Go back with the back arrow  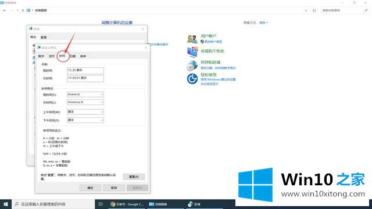point(5,10)
